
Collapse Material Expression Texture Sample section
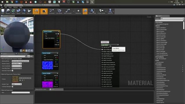[x=1, y=59]
